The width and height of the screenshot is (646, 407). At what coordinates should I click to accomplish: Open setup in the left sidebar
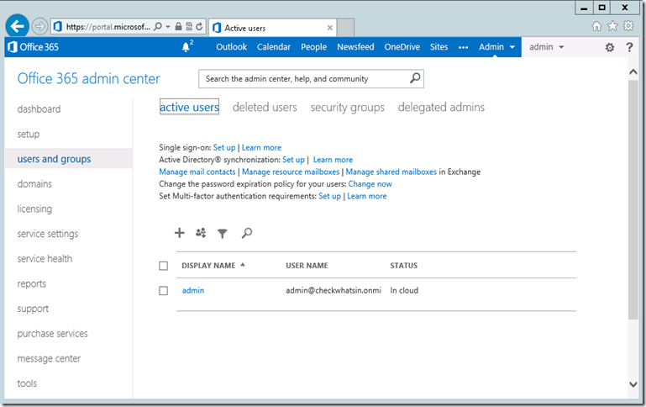pos(29,134)
